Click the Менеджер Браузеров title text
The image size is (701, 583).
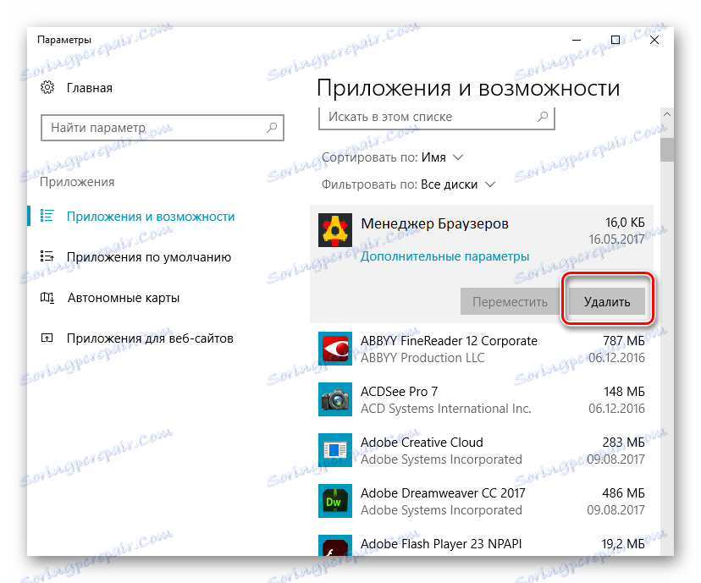[x=434, y=223]
